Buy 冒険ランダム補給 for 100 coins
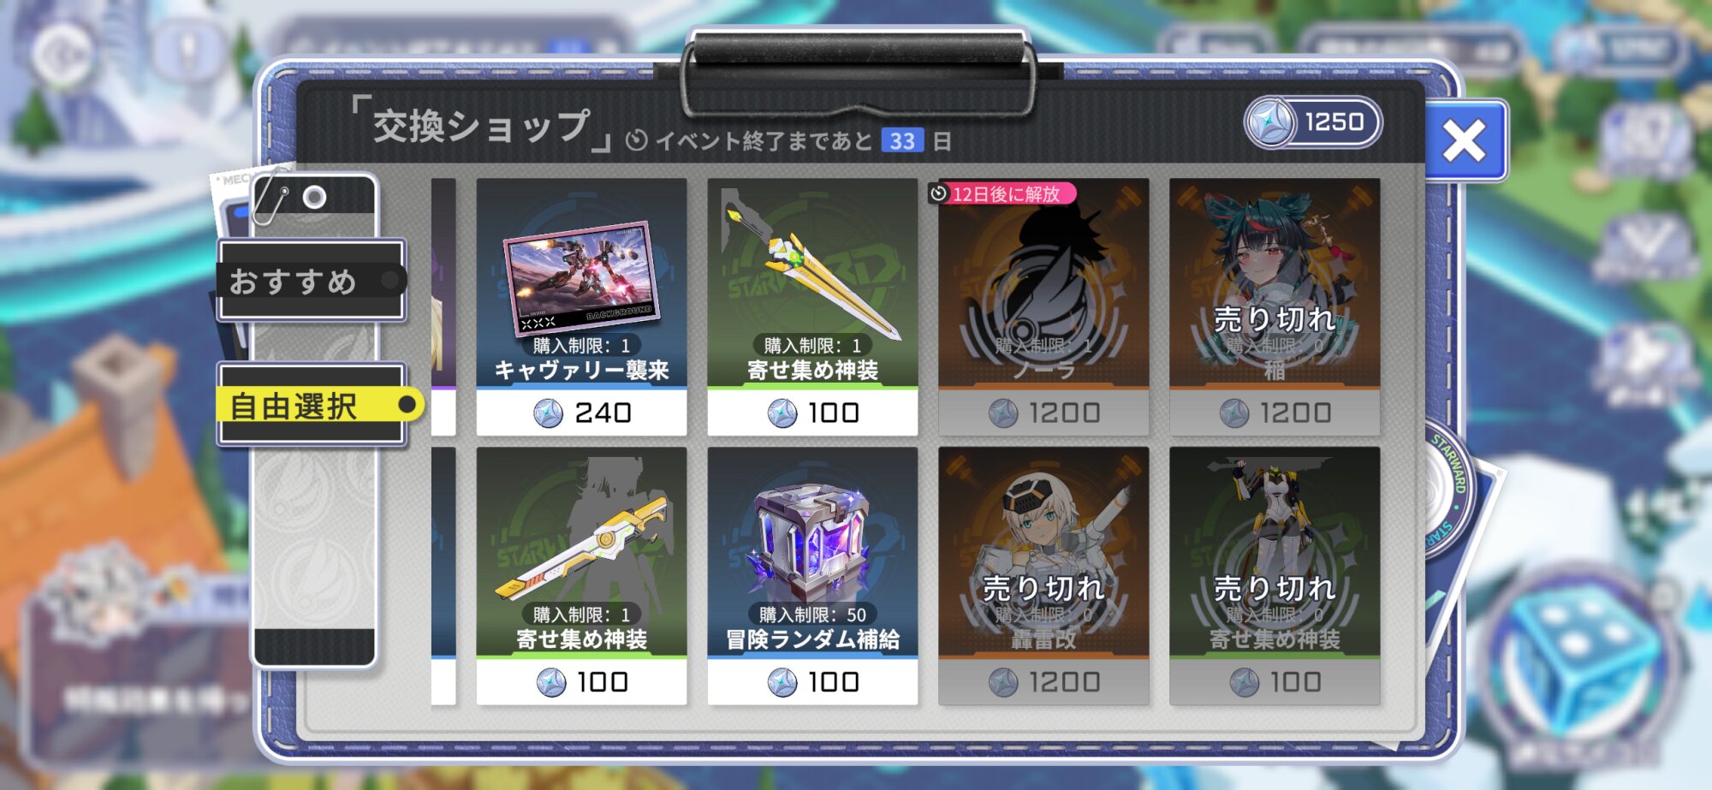The height and width of the screenshot is (790, 1712). click(812, 682)
